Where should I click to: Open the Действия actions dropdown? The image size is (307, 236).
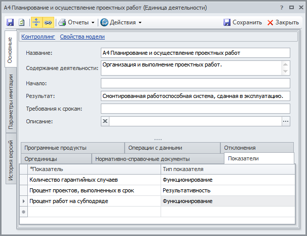pyautogui.click(x=121, y=22)
